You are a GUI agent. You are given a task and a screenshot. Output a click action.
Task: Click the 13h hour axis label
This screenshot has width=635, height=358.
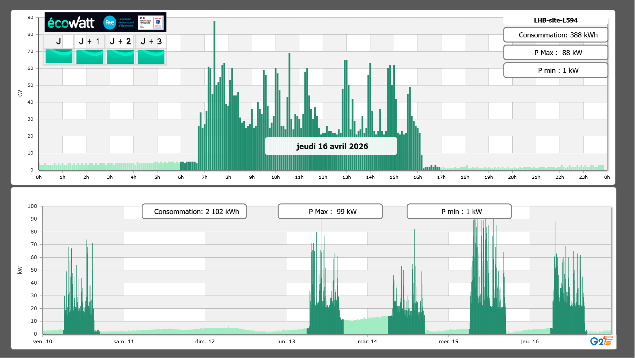coord(346,177)
